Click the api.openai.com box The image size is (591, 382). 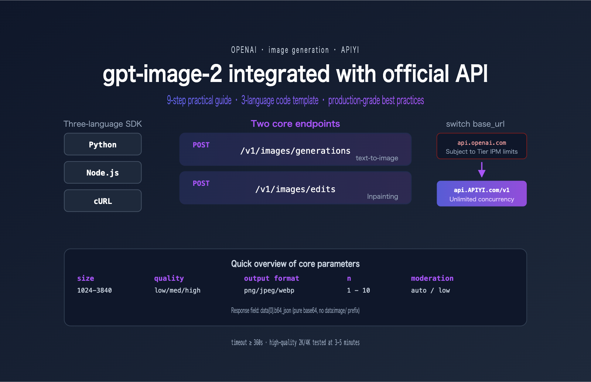(x=482, y=146)
